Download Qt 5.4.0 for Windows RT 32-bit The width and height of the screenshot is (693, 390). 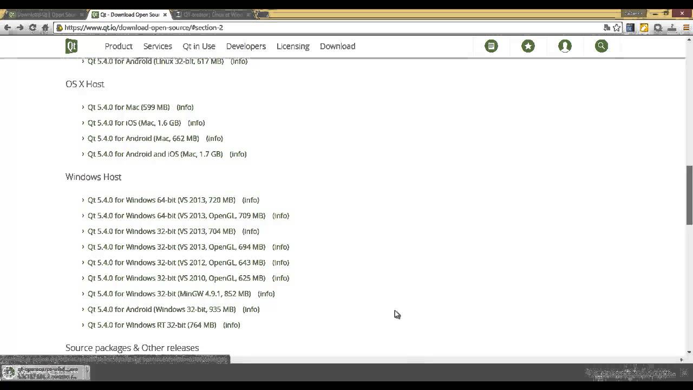click(x=152, y=326)
